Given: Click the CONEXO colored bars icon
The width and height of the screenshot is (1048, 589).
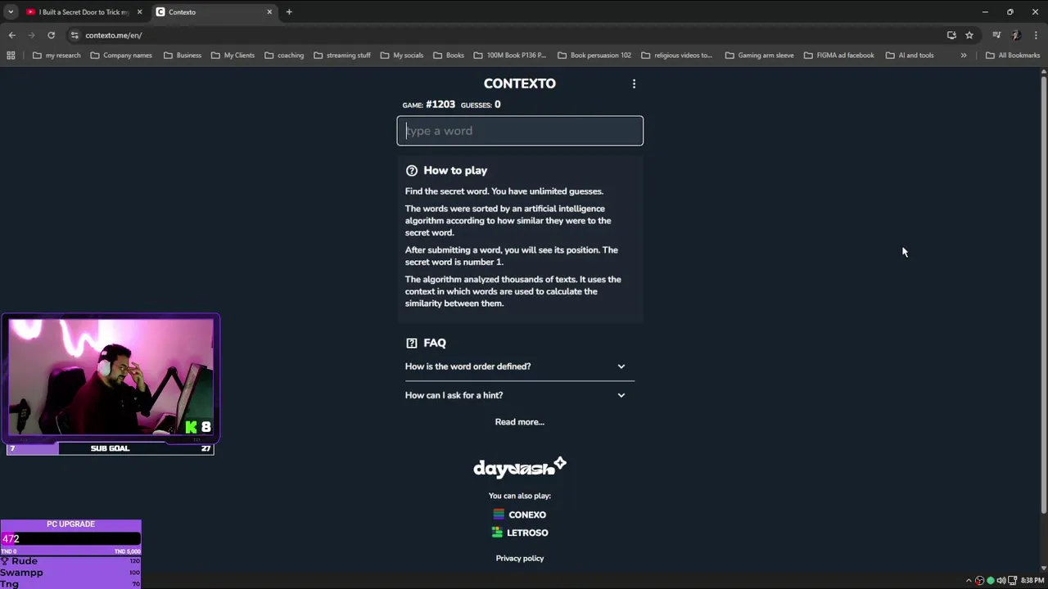Looking at the screenshot, I should (499, 515).
